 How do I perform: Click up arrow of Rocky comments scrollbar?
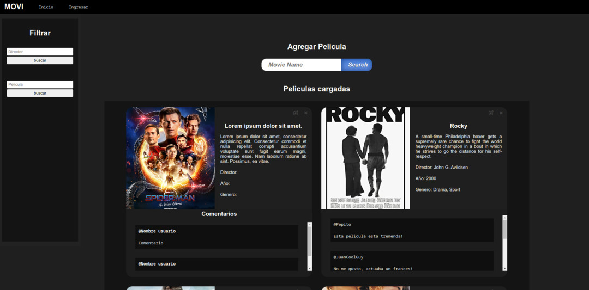point(505,218)
